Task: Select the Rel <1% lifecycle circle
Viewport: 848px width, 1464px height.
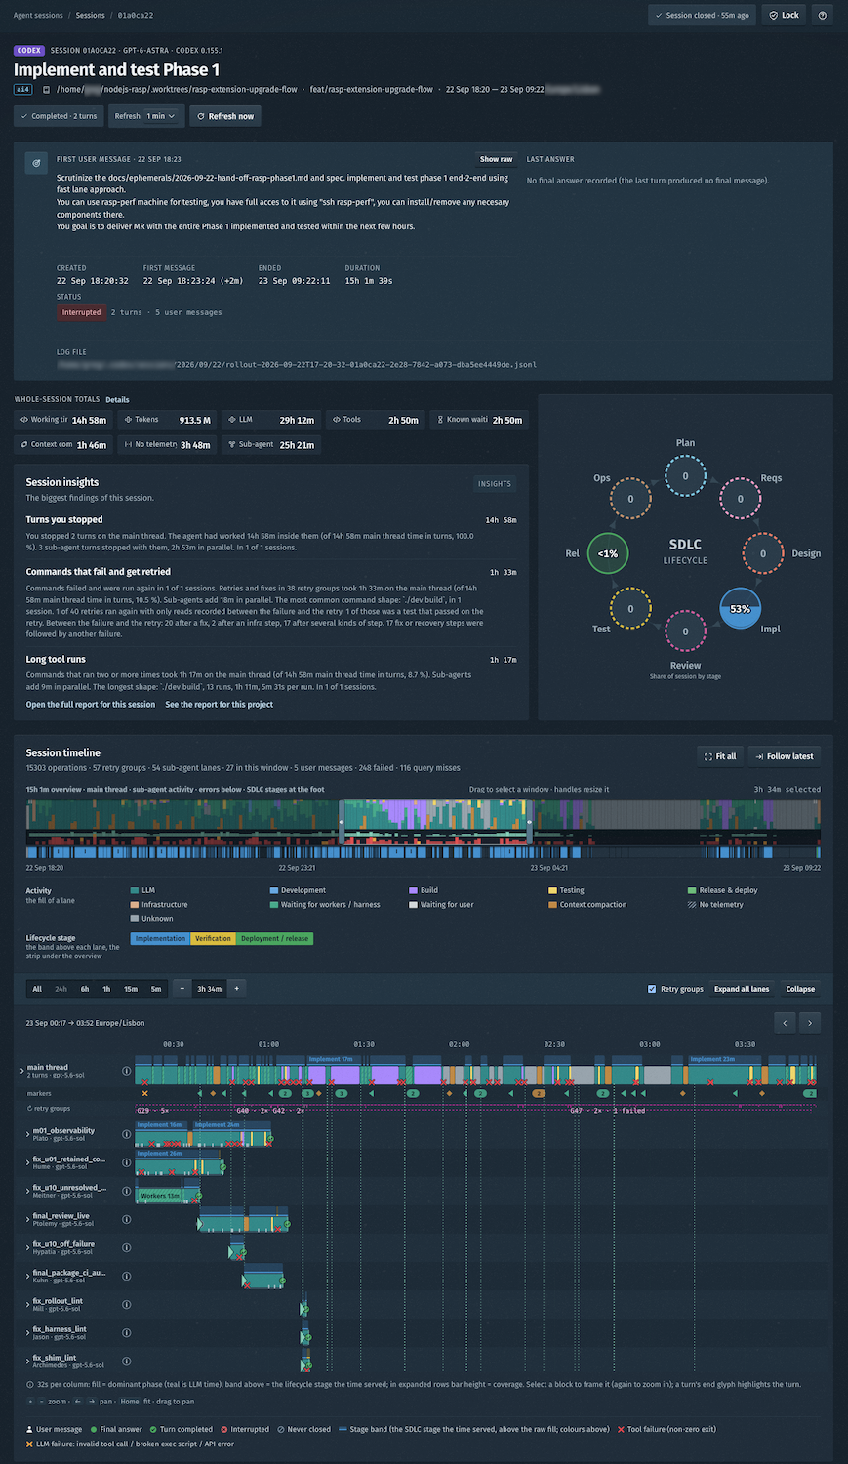Action: click(608, 553)
